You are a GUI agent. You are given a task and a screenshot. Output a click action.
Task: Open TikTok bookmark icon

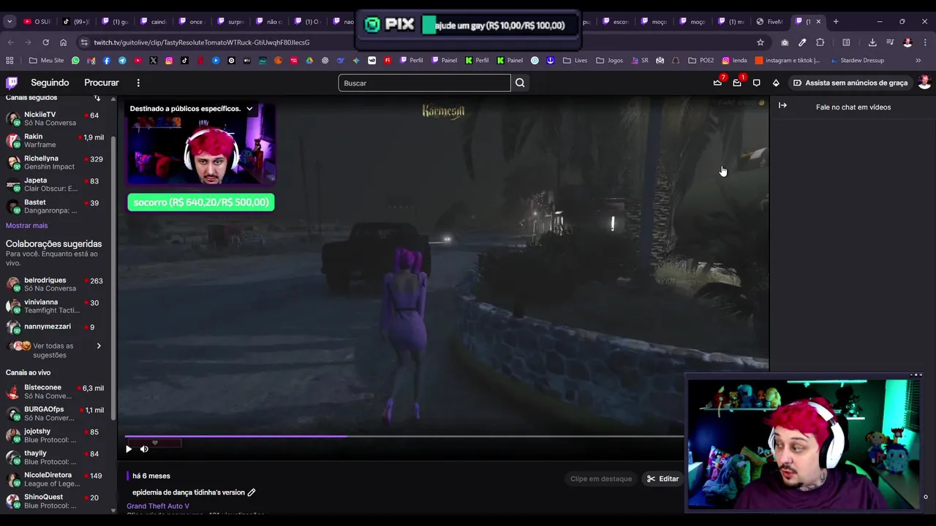184,61
